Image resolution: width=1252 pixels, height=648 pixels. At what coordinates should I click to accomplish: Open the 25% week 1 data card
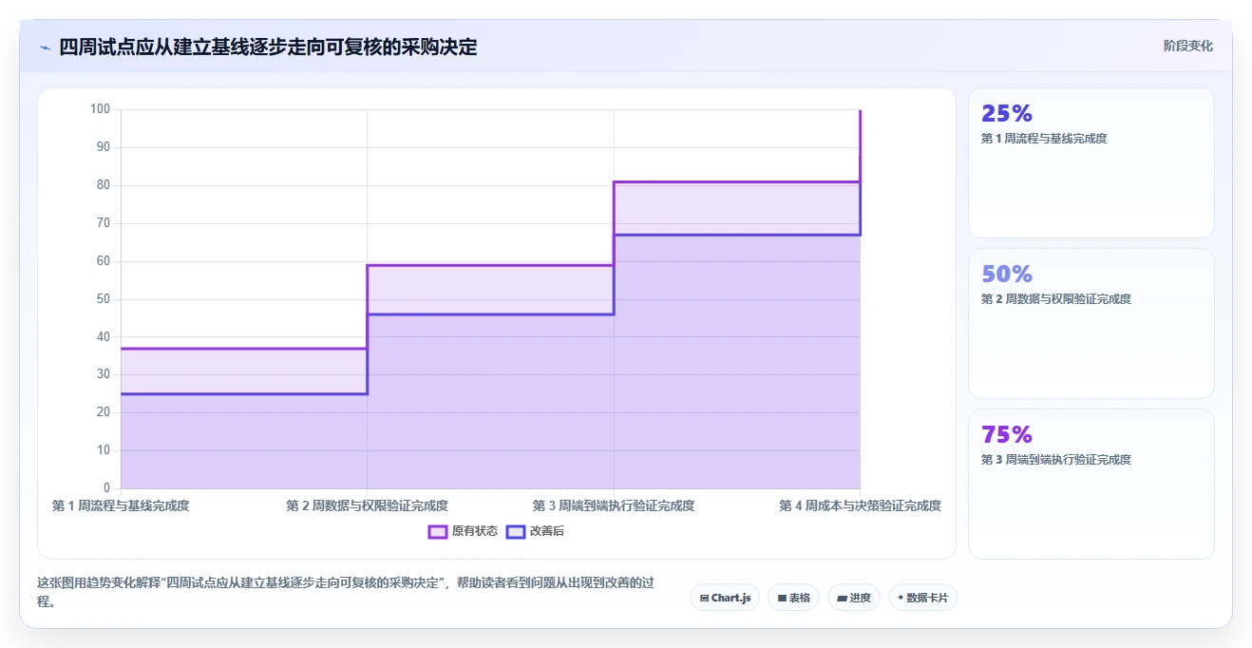pyautogui.click(x=1091, y=162)
